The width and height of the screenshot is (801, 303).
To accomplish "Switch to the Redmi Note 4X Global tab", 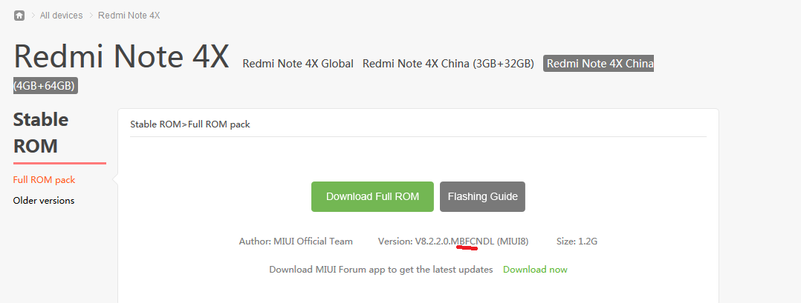I will (x=298, y=64).
